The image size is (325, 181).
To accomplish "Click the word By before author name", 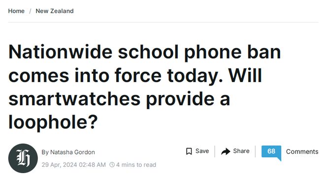I will click(x=45, y=152).
